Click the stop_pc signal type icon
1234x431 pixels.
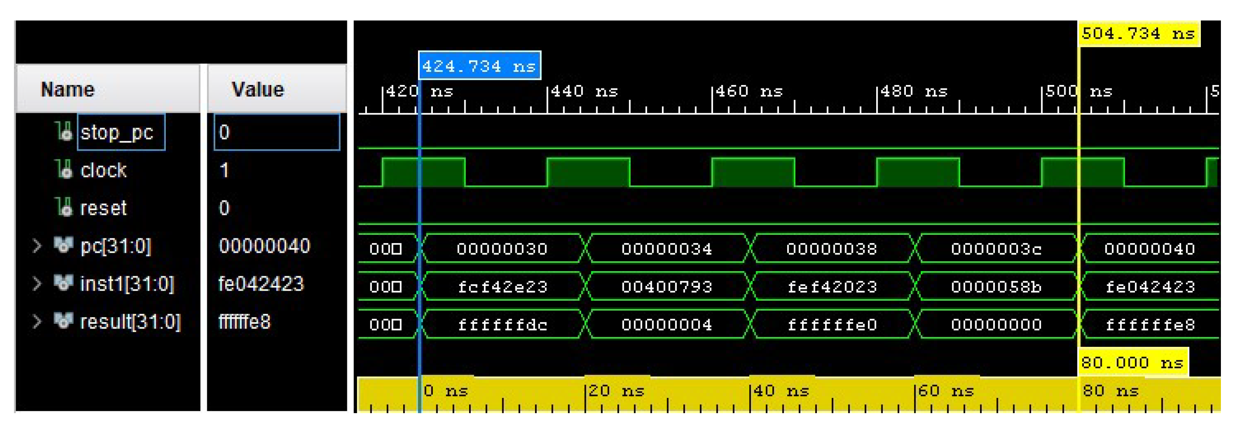tap(65, 132)
